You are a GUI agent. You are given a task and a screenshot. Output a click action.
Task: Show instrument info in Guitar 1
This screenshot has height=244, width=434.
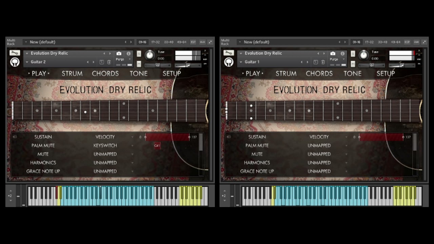(342, 54)
